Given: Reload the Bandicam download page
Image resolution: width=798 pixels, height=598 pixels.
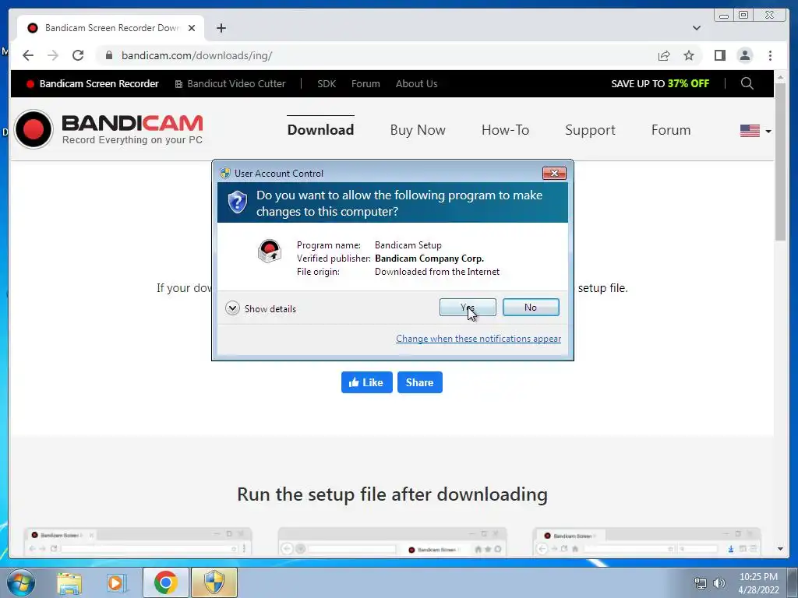Looking at the screenshot, I should click(78, 55).
